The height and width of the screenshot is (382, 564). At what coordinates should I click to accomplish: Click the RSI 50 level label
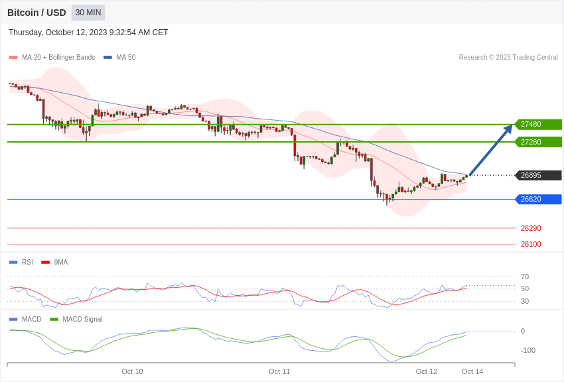coord(525,288)
